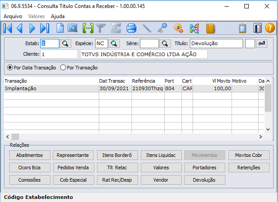The image size is (278, 202).
Task: Open the Portadores relation
Action: click(205, 168)
